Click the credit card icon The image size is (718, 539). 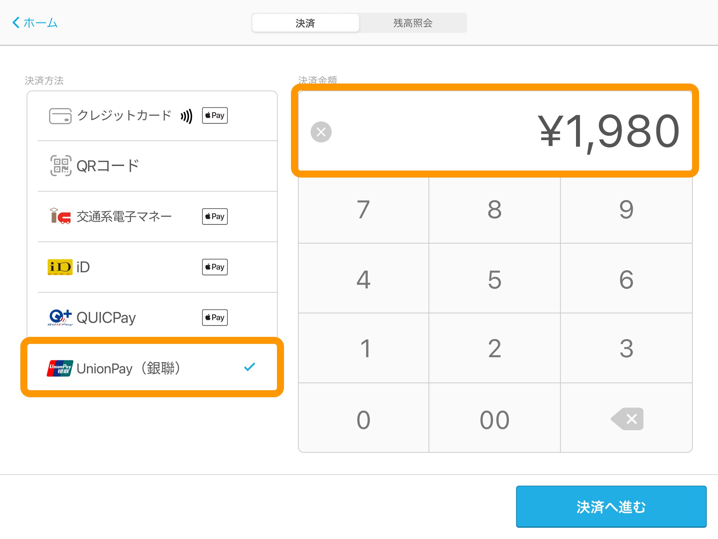pos(60,116)
